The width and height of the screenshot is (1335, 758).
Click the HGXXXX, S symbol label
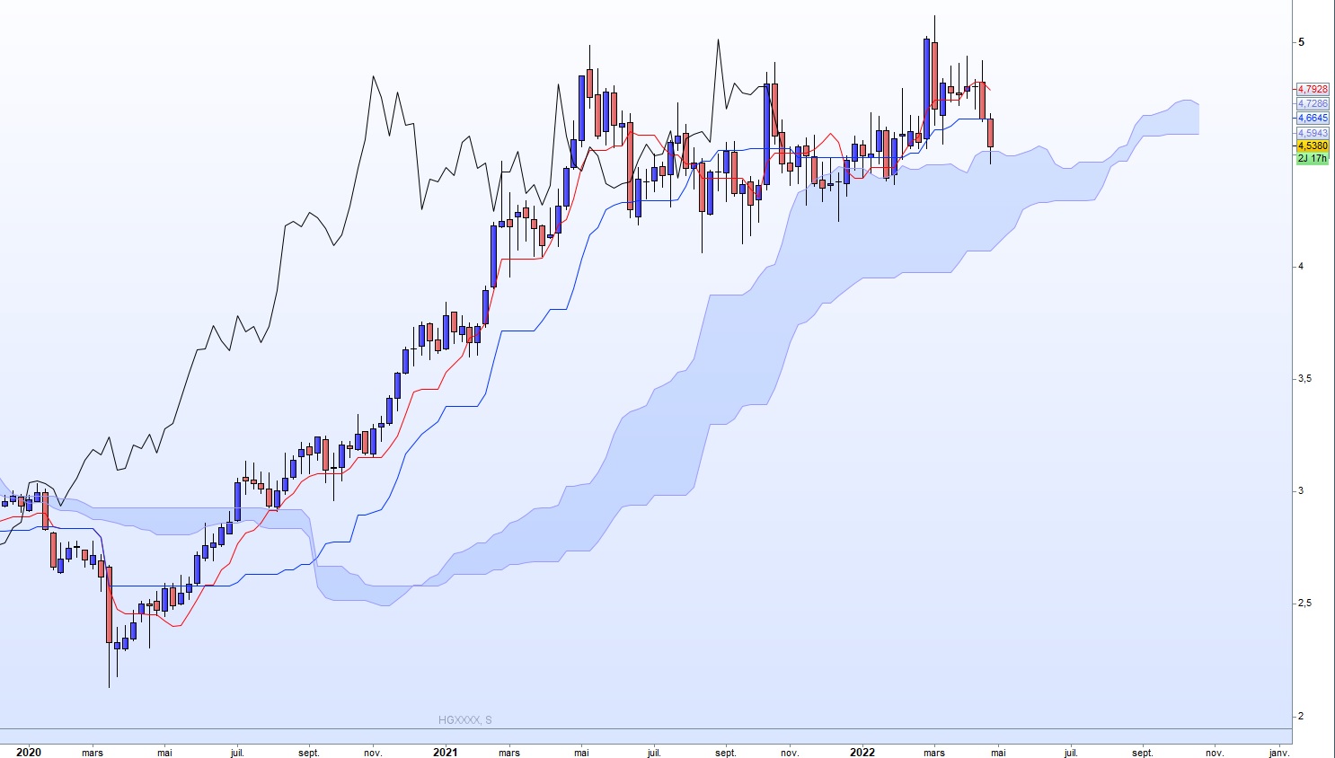(x=464, y=719)
